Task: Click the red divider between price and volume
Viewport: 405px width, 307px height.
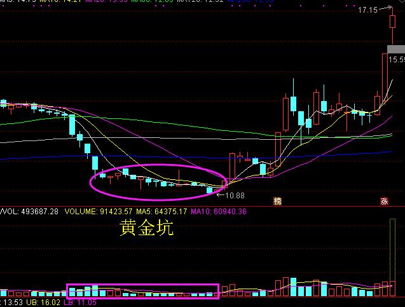Action: point(202,207)
